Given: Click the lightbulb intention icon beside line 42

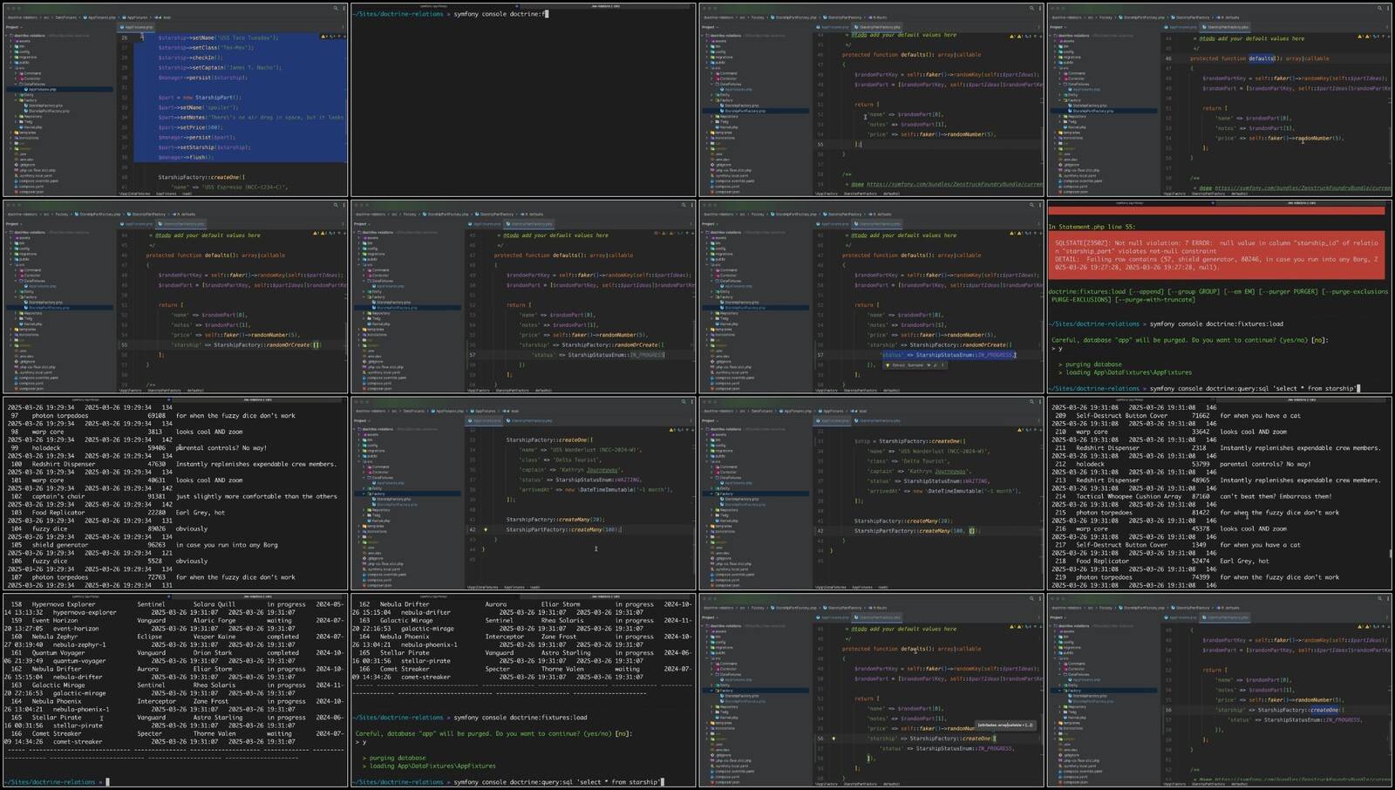Looking at the screenshot, I should [486, 530].
